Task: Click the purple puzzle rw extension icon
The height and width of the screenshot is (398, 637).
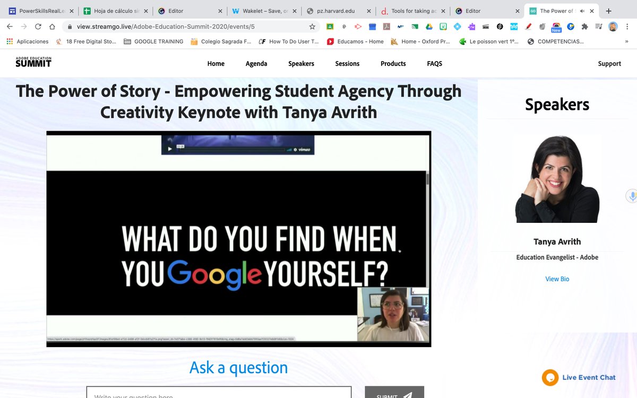Action: pyautogui.click(x=471, y=27)
